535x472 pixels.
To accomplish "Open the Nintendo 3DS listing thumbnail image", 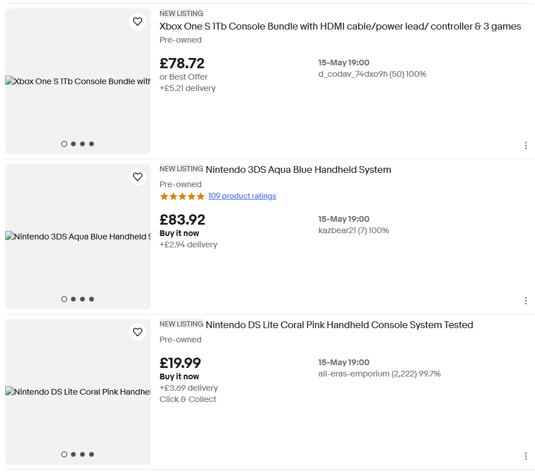I will (78, 237).
